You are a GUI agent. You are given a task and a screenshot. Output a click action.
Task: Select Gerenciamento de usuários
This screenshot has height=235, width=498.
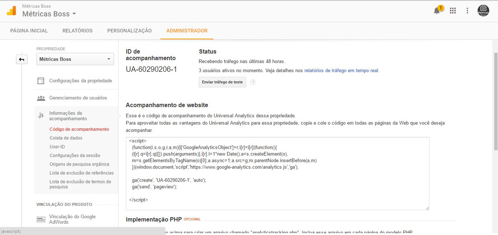pyautogui.click(x=78, y=98)
